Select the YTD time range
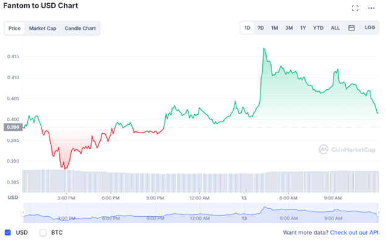 (x=318, y=28)
